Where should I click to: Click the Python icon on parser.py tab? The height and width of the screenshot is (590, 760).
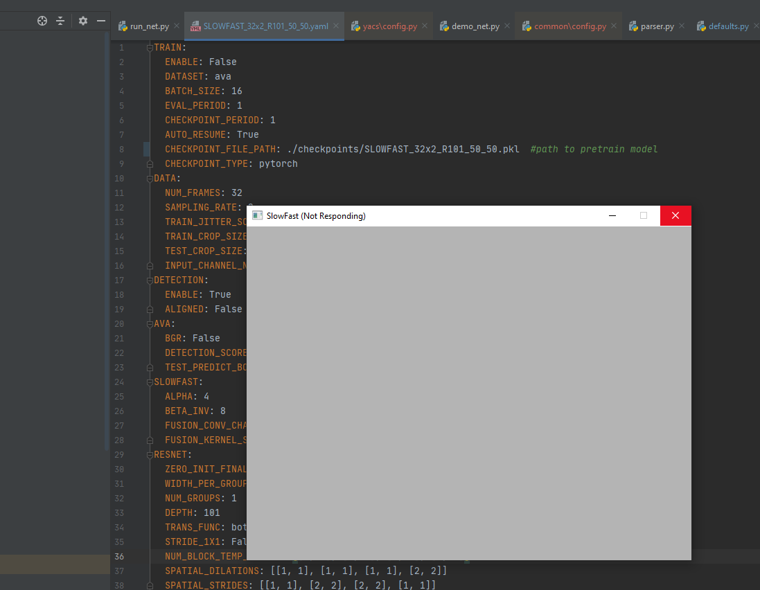633,25
